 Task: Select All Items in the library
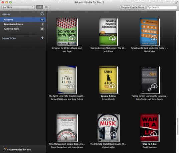(x=23, y=20)
